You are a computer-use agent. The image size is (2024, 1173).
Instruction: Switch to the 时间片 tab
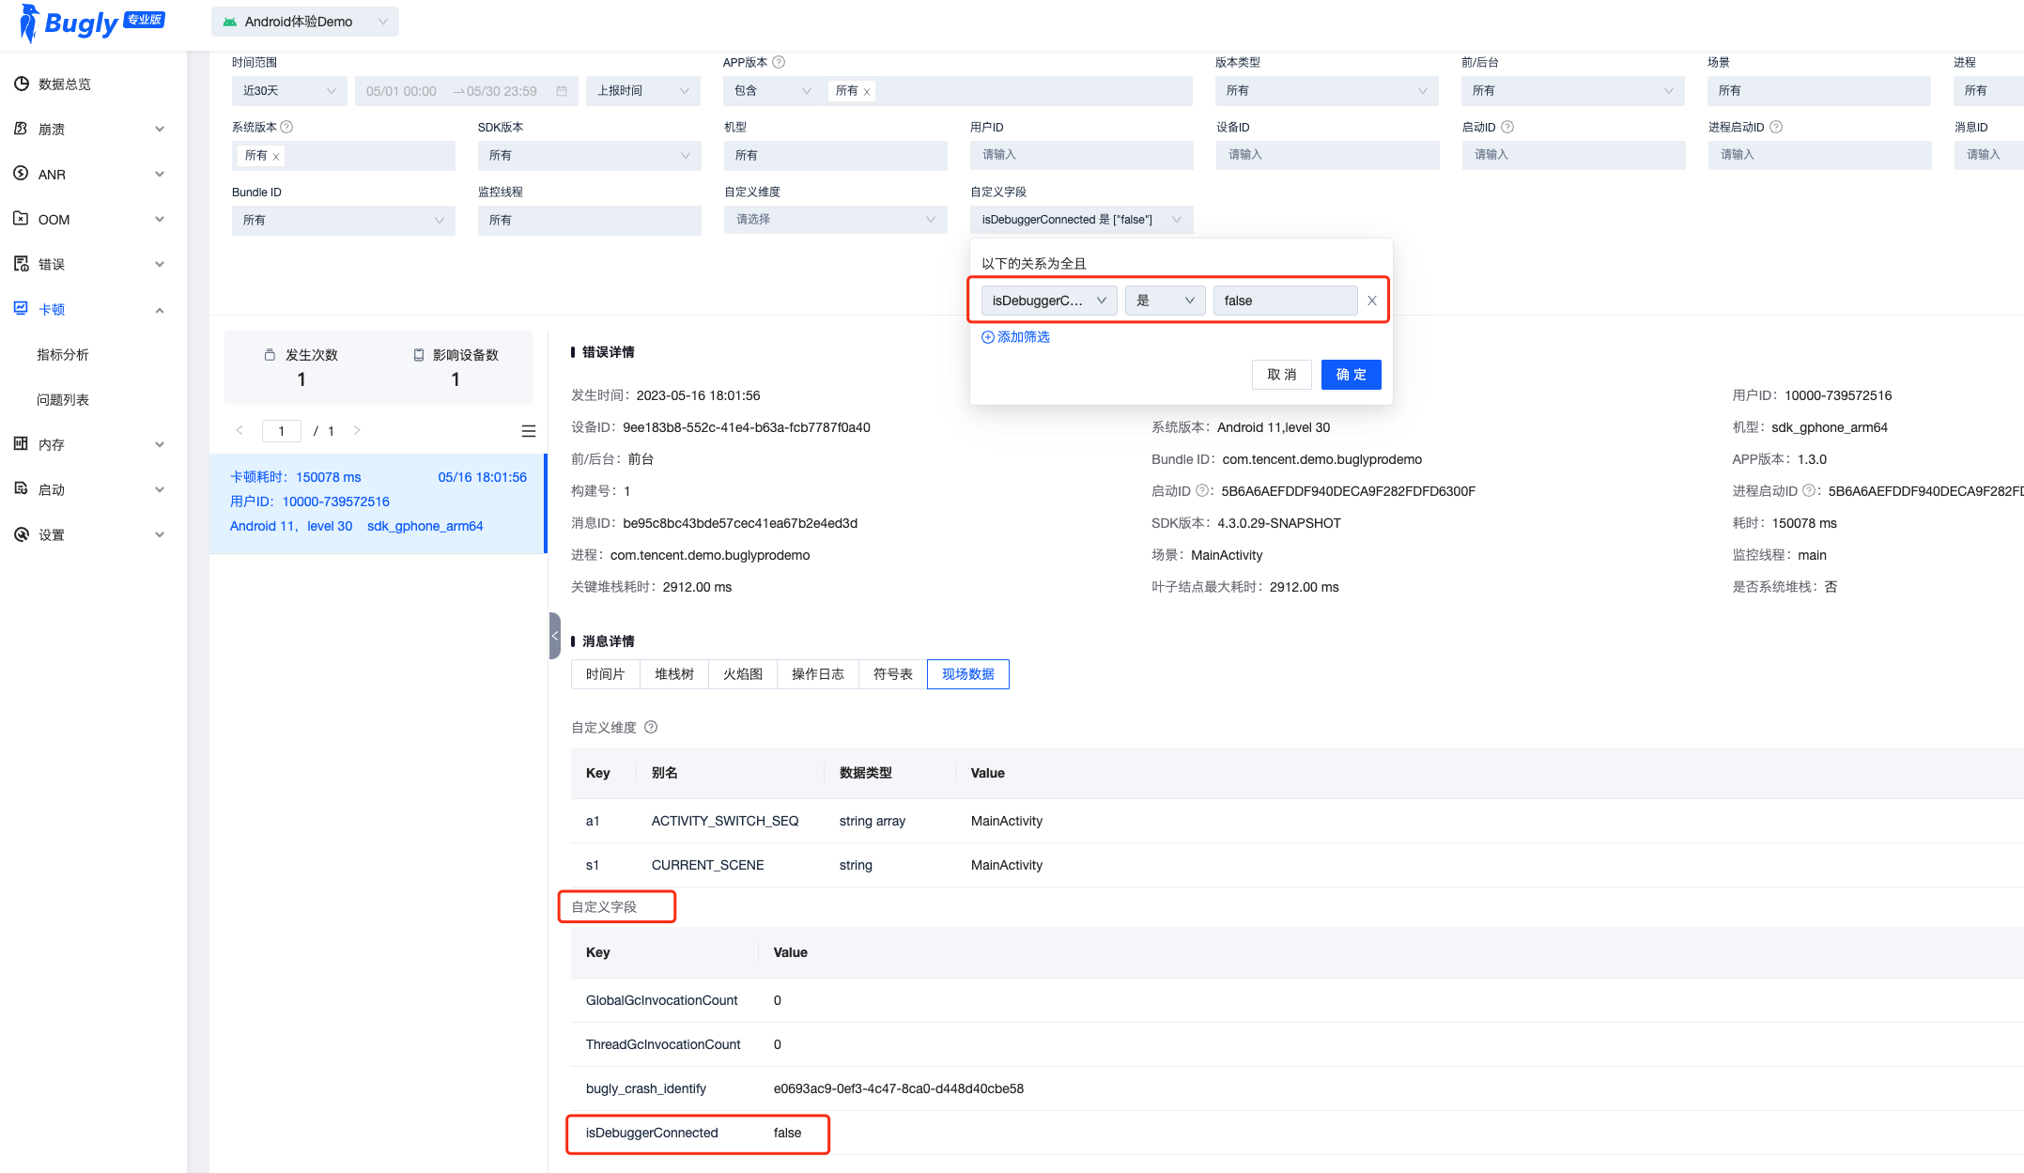point(605,674)
